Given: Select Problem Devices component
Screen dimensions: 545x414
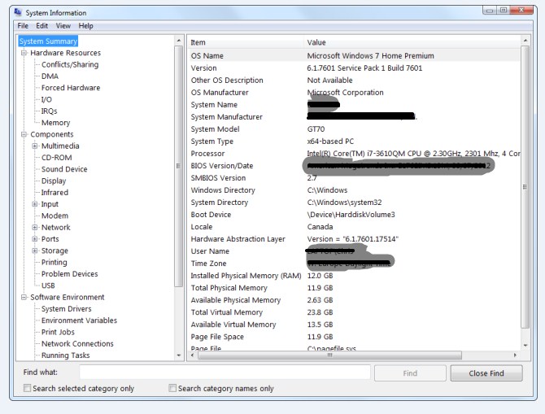Looking at the screenshot, I should tap(69, 274).
